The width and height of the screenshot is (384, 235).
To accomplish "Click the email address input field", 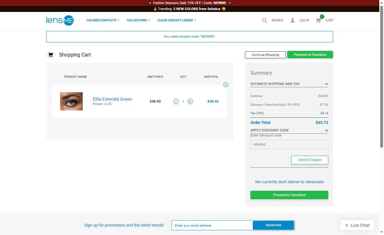I will [212, 225].
